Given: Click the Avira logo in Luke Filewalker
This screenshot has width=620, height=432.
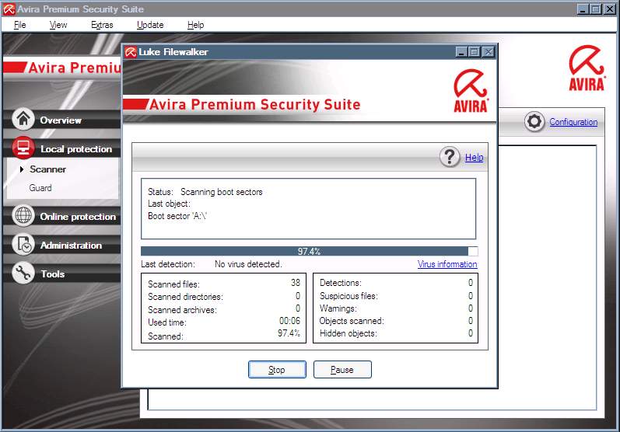Looking at the screenshot, I should coord(471,91).
